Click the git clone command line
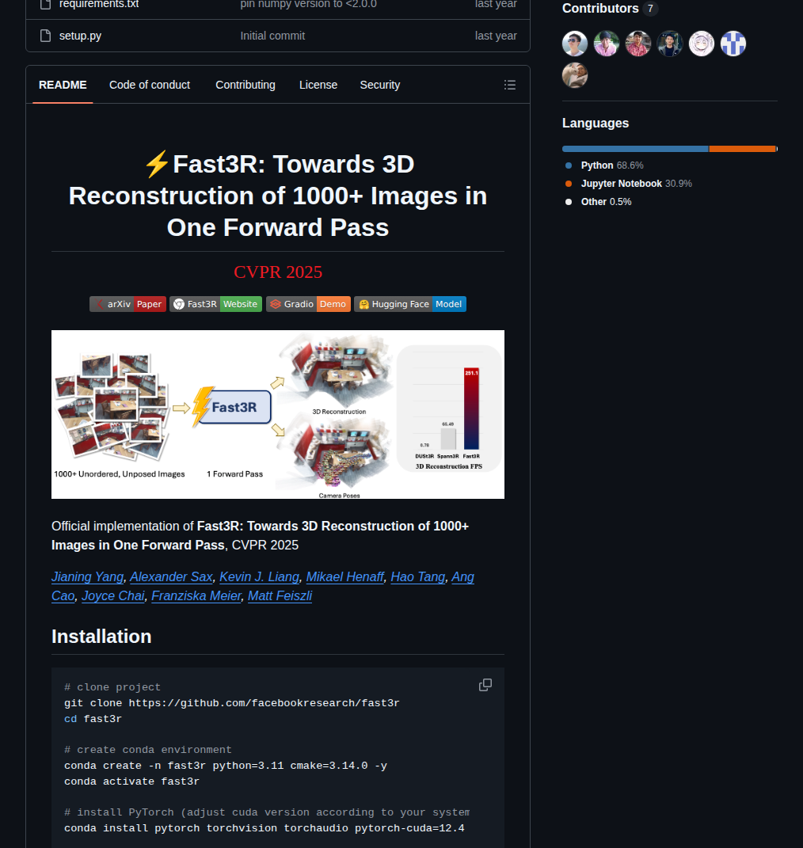The height and width of the screenshot is (848, 803). [x=231, y=703]
